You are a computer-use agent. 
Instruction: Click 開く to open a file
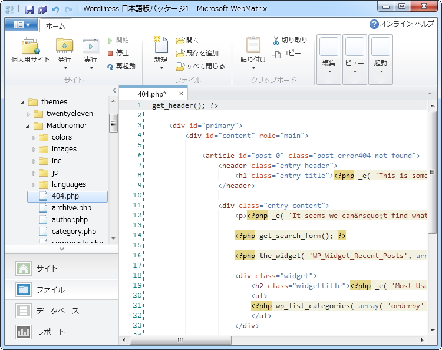point(187,40)
